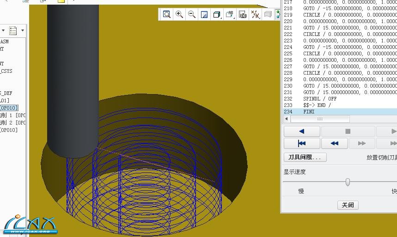The image size is (397, 237).
Task: Click the CL data horizontal scrollbar thumb
Action: tap(319, 119)
